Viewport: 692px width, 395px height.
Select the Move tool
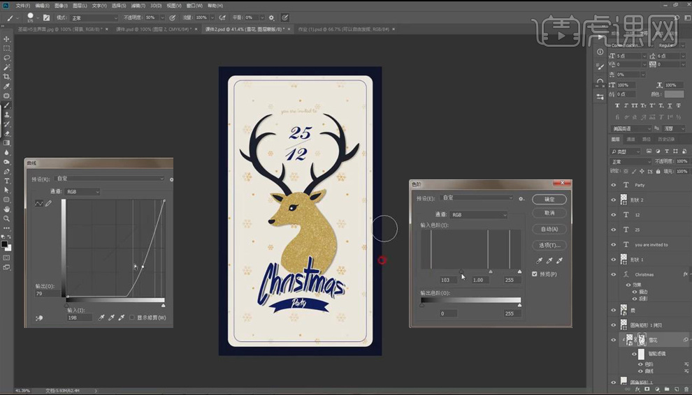point(6,39)
